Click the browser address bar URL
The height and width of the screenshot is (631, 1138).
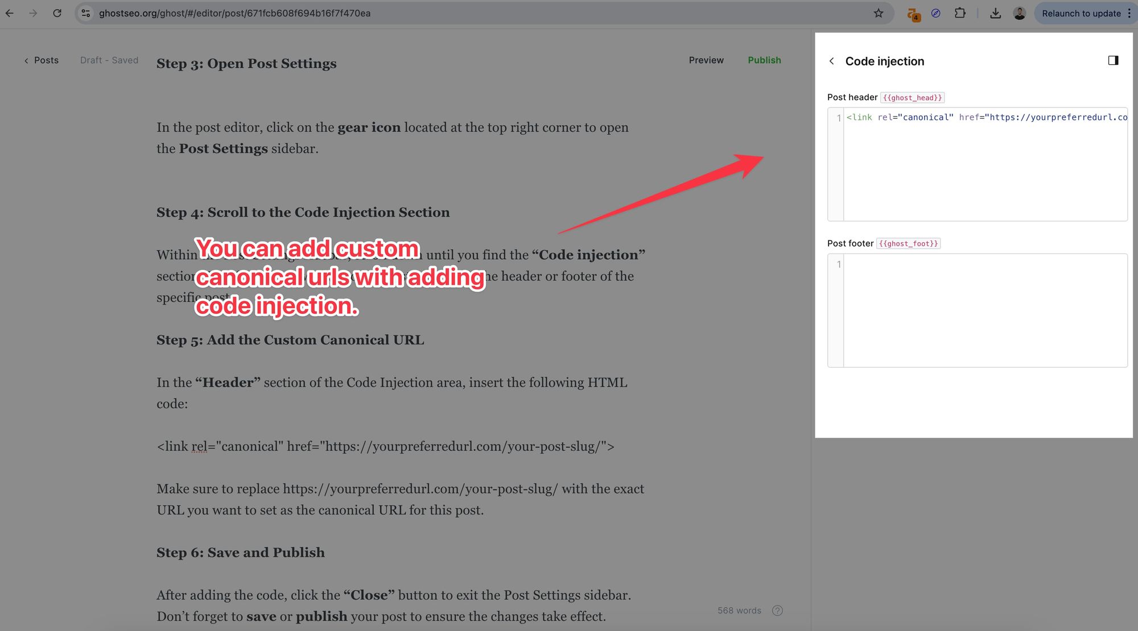pos(234,13)
